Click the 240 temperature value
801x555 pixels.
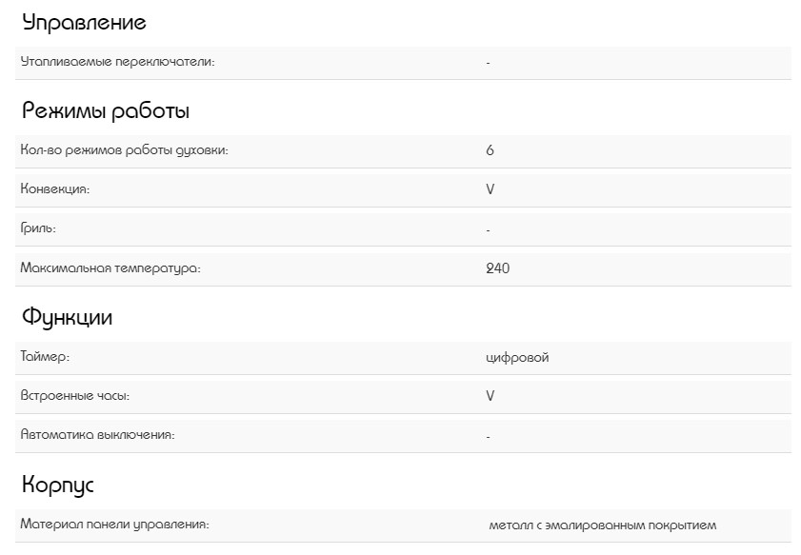click(x=497, y=268)
